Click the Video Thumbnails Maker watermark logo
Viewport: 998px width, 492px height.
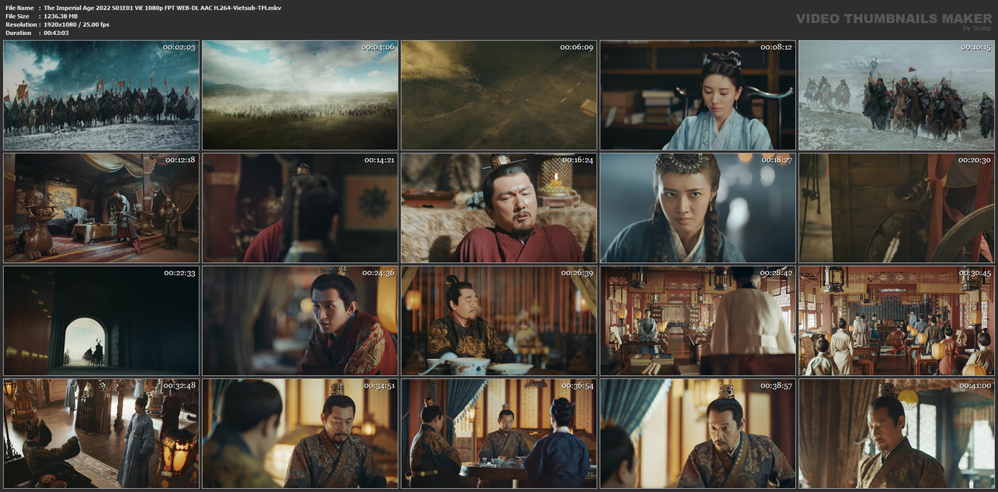[894, 21]
